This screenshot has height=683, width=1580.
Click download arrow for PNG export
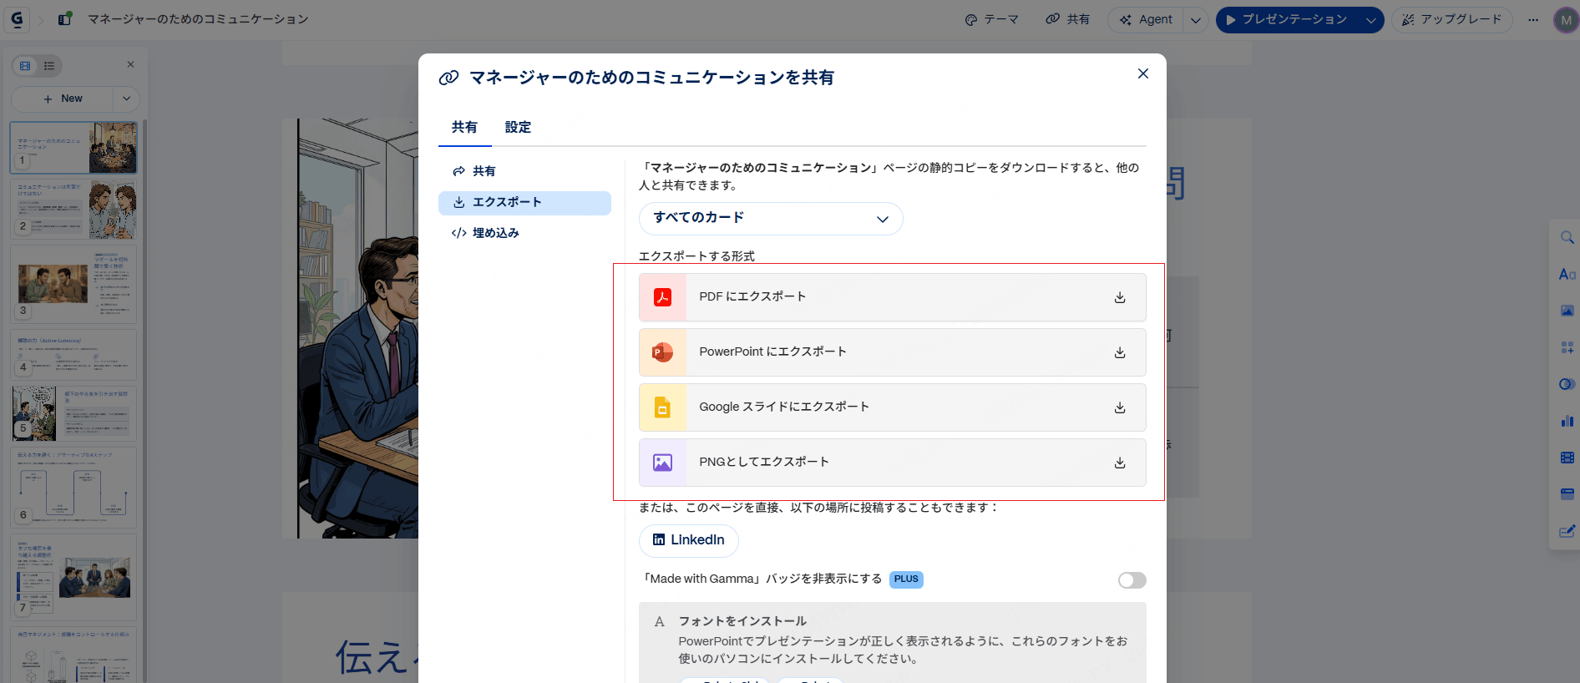1120,463
